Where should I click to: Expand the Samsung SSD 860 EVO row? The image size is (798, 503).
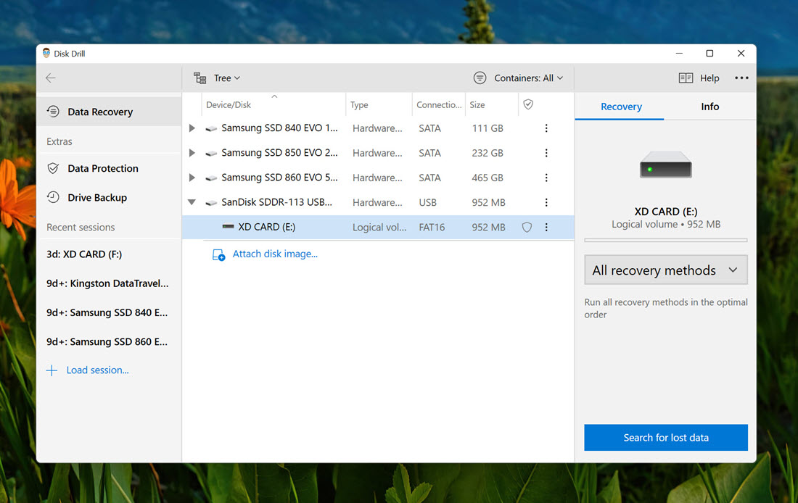coord(192,178)
